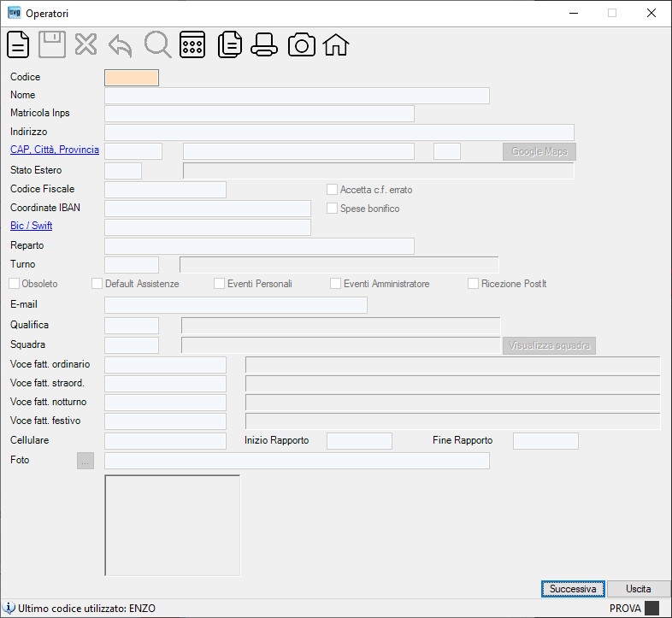Click the printer icon

click(264, 44)
